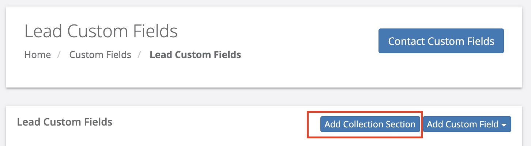Click the Add Collection Section button

point(370,124)
